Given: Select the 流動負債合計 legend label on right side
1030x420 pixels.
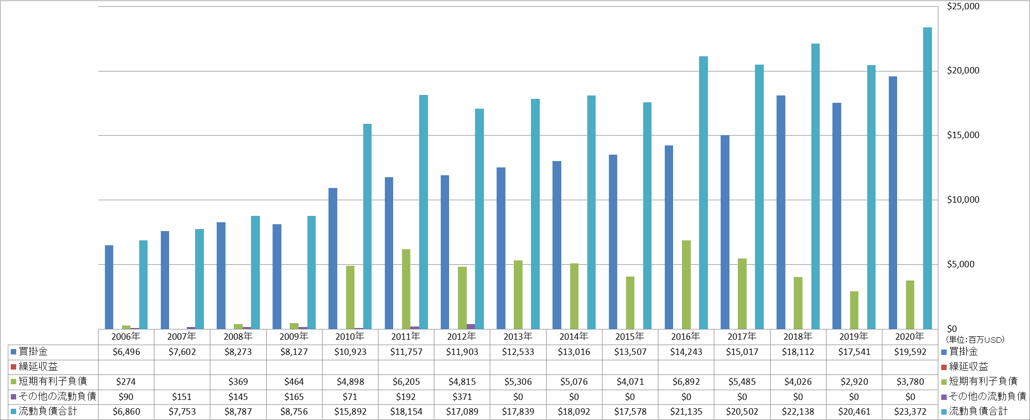Looking at the screenshot, I should [978, 411].
